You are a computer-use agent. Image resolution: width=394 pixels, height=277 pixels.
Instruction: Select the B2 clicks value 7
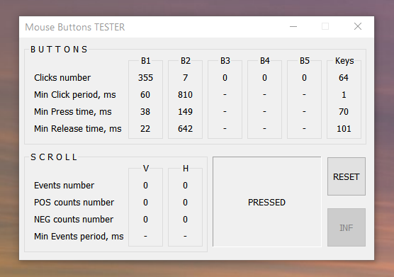click(x=185, y=78)
